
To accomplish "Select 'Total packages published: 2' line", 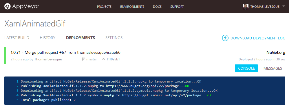I will tap(48, 100).
